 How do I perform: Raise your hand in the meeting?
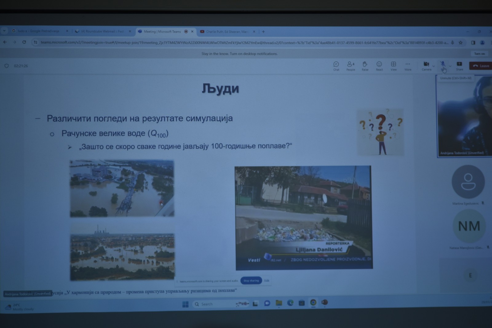(x=365, y=66)
